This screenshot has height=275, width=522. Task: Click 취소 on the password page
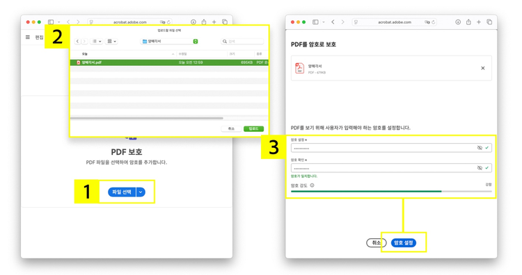click(x=376, y=243)
